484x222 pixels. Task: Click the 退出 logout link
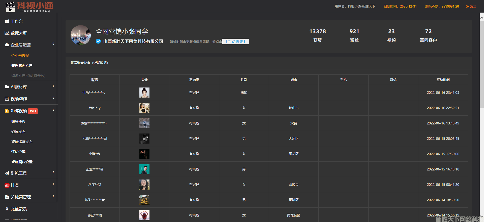[471, 7]
